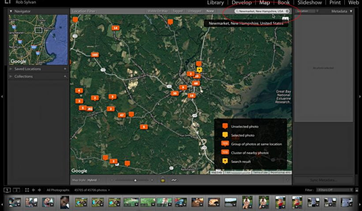The image size is (362, 211).
Task: Collapse the left panel group arrow
Action: 2,97
